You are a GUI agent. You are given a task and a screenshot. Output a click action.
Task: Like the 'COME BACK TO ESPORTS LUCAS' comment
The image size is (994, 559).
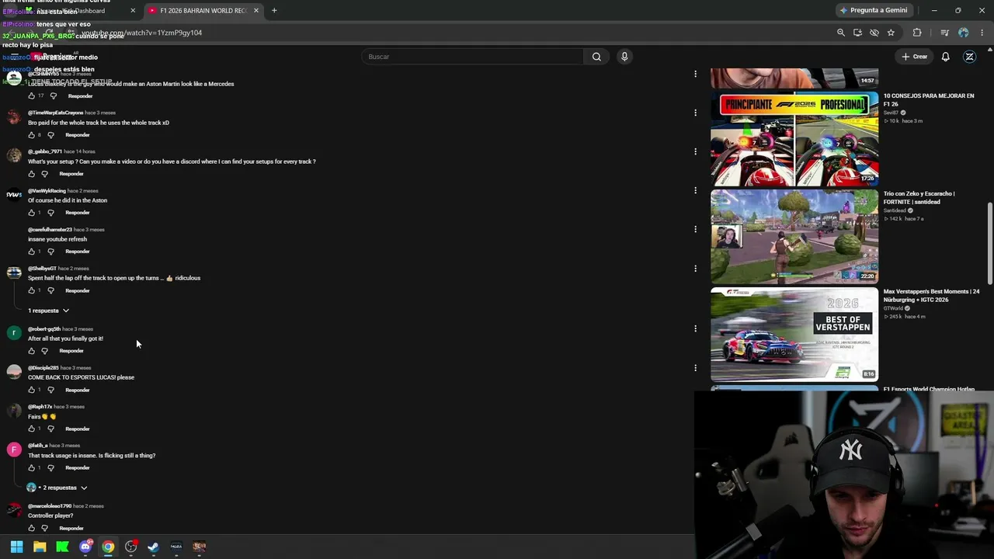(x=31, y=390)
